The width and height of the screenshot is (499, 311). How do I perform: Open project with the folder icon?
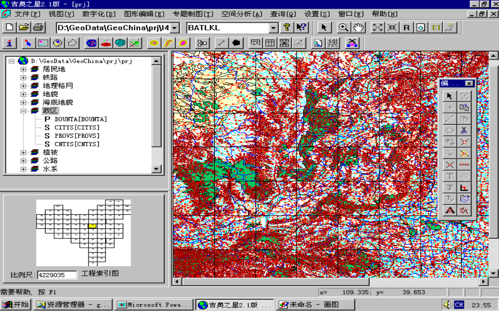pyautogui.click(x=24, y=28)
